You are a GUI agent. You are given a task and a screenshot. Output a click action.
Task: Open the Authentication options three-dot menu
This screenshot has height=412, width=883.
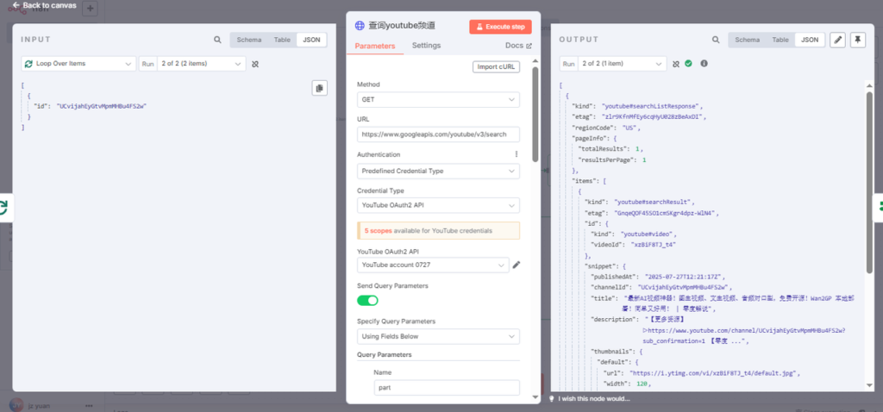(x=517, y=154)
